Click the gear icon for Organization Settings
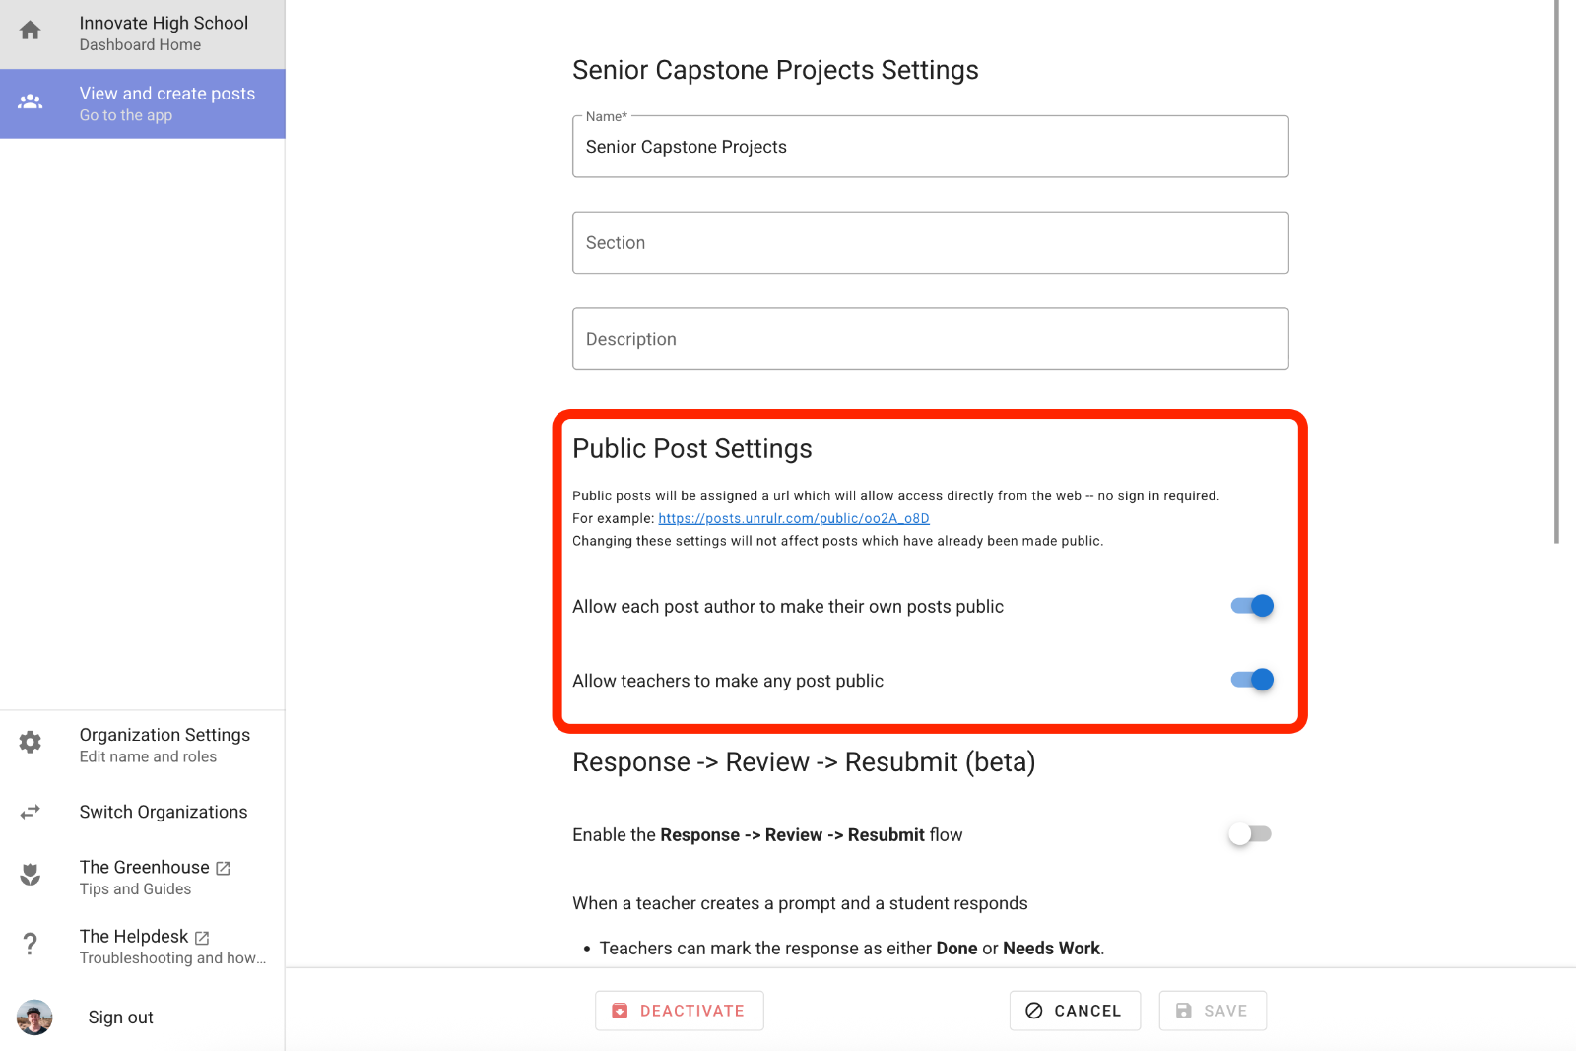 [30, 743]
